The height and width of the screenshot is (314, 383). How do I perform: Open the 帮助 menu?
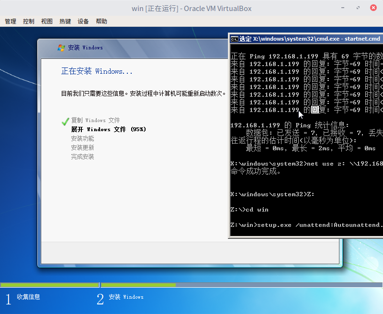click(101, 22)
